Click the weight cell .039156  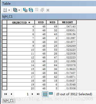(x=67, y=34)
